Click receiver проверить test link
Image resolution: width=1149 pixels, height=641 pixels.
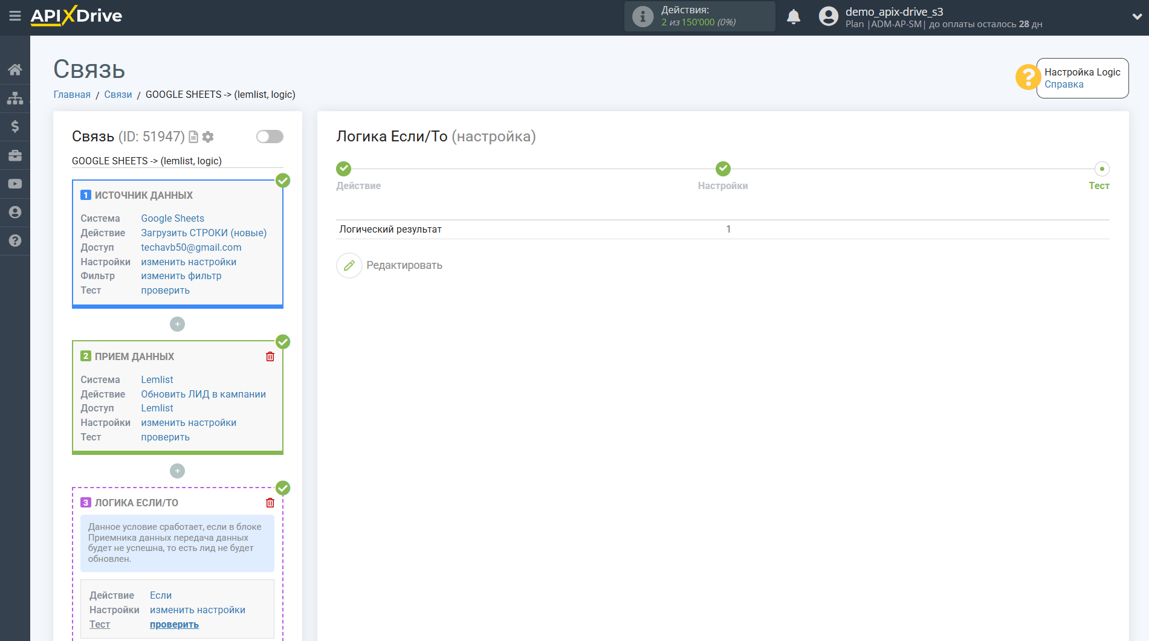coord(165,437)
